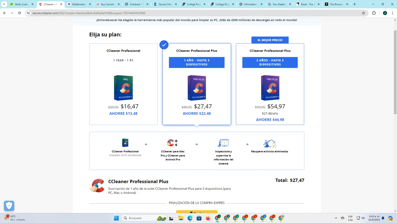Click the Recupere archivos eliminados icon
This screenshot has width=397, height=223.
[x=270, y=143]
